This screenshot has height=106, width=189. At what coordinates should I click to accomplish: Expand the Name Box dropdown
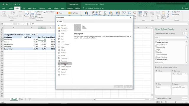(12, 24)
